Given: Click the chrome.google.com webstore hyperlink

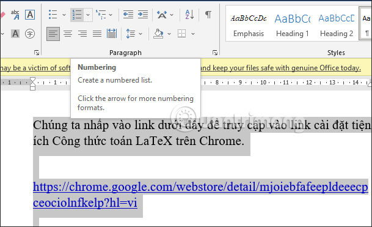Looking at the screenshot, I should pos(200,195).
